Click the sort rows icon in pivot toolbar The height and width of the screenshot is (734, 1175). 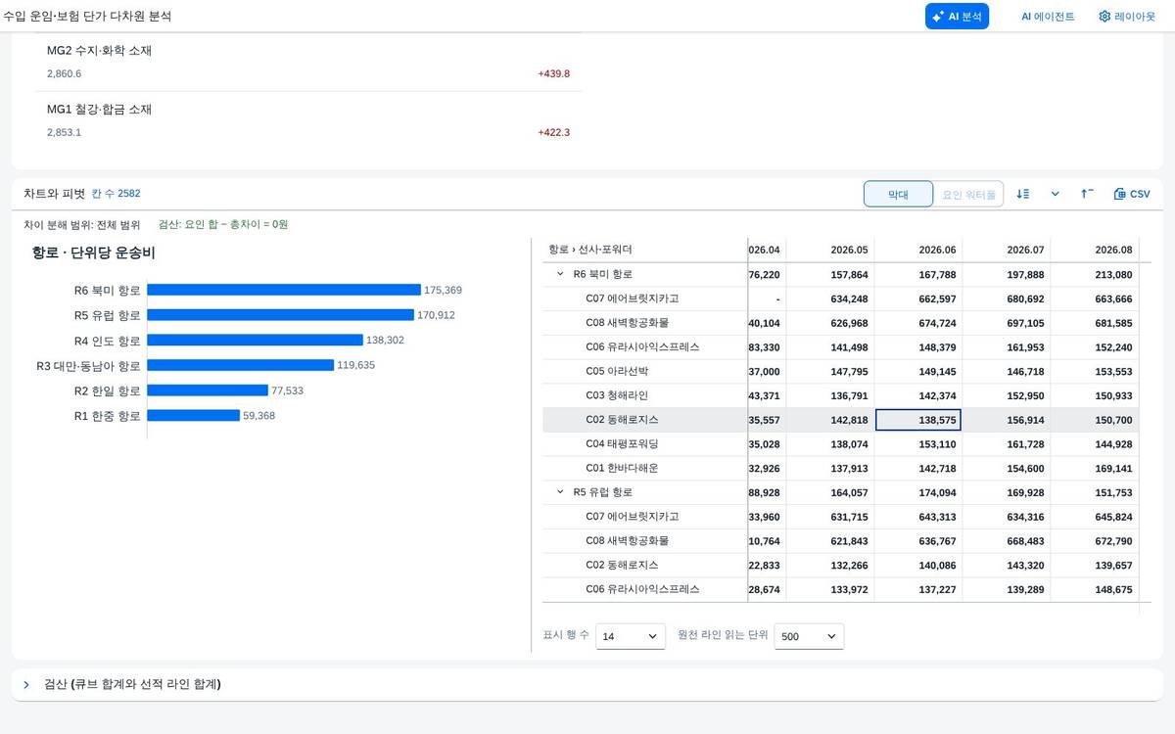[x=1023, y=194]
